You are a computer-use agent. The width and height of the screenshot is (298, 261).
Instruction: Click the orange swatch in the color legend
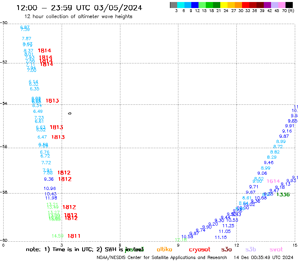click(x=238, y=5)
